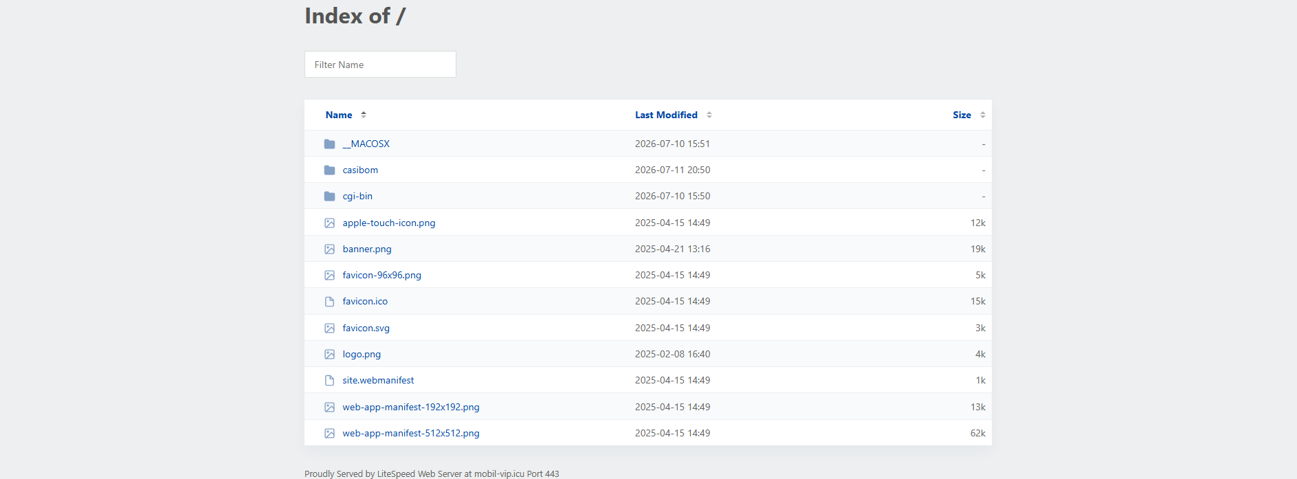Click date 2026-07-11 20:50 of casibom
Screen dimensions: 1297x479
click(672, 170)
